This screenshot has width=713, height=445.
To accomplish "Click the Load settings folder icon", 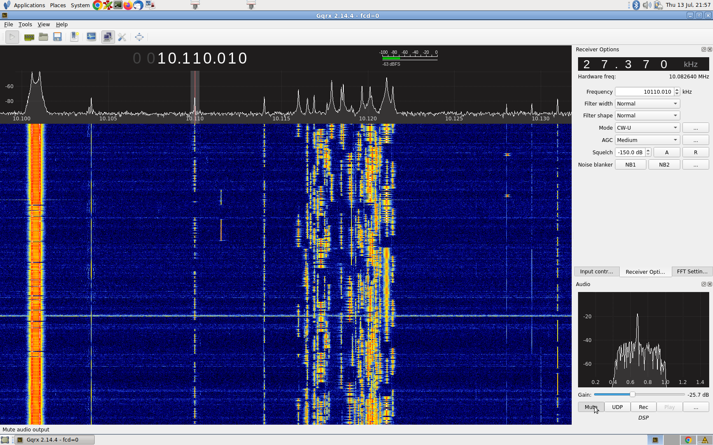I will (x=43, y=37).
